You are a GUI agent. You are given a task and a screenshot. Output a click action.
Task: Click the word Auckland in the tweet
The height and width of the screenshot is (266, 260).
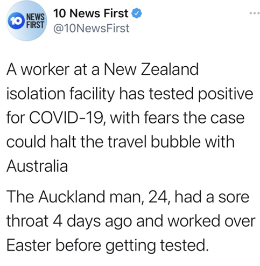tap(72, 197)
